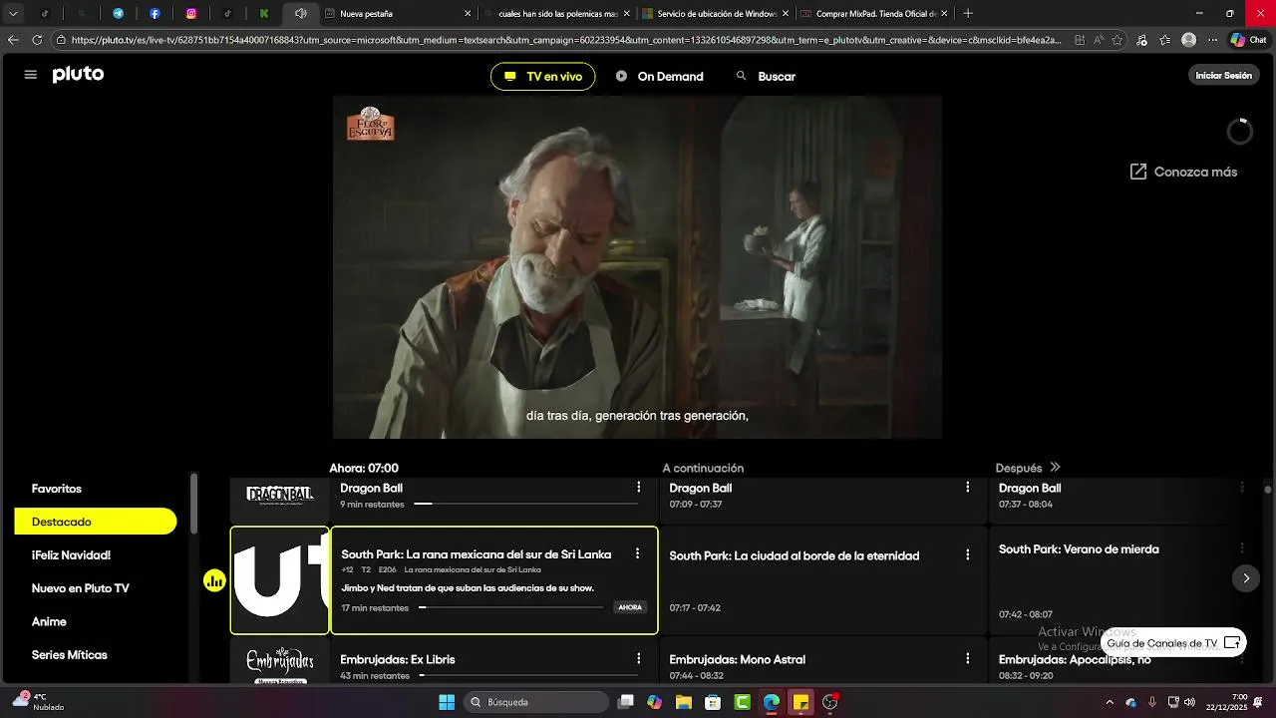Open Telegram pinned tab

point(118,14)
